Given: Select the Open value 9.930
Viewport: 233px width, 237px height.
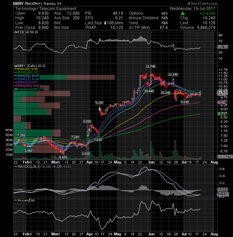Looking at the screenshot, I should (43, 13).
